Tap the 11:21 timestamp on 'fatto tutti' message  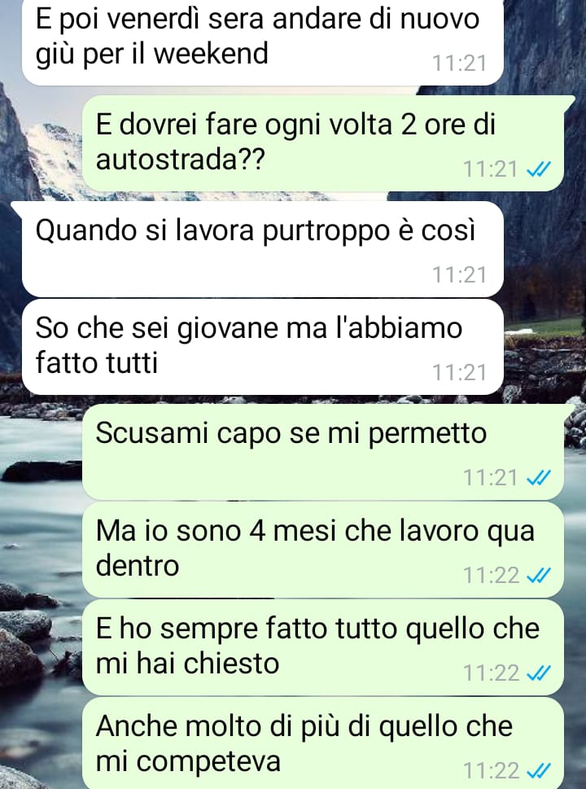(459, 373)
